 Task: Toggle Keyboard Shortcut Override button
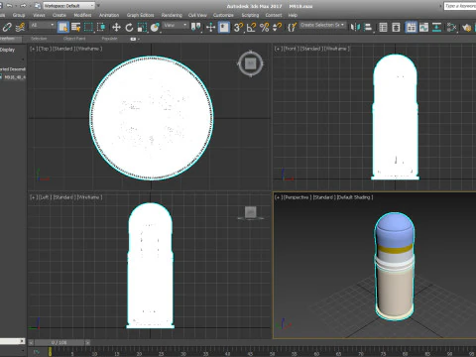(x=224, y=27)
